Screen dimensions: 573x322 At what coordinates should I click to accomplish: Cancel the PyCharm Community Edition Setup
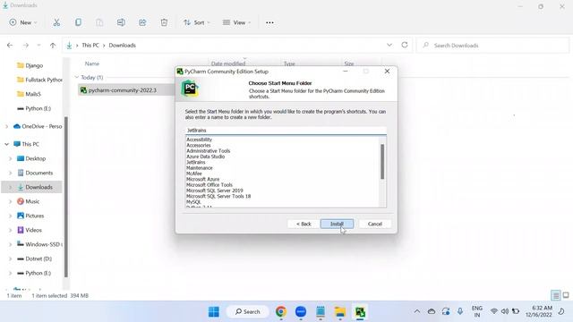374,224
